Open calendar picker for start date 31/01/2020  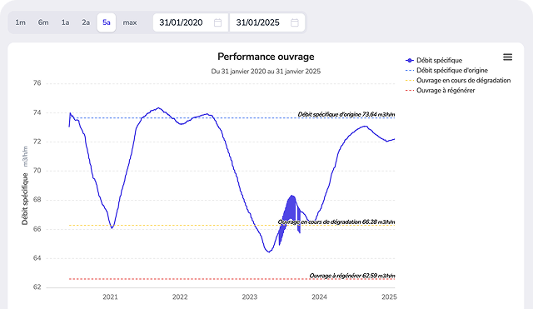[x=217, y=22]
